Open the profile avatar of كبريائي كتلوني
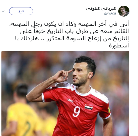This screenshot has width=138, height=136. point(124,11)
